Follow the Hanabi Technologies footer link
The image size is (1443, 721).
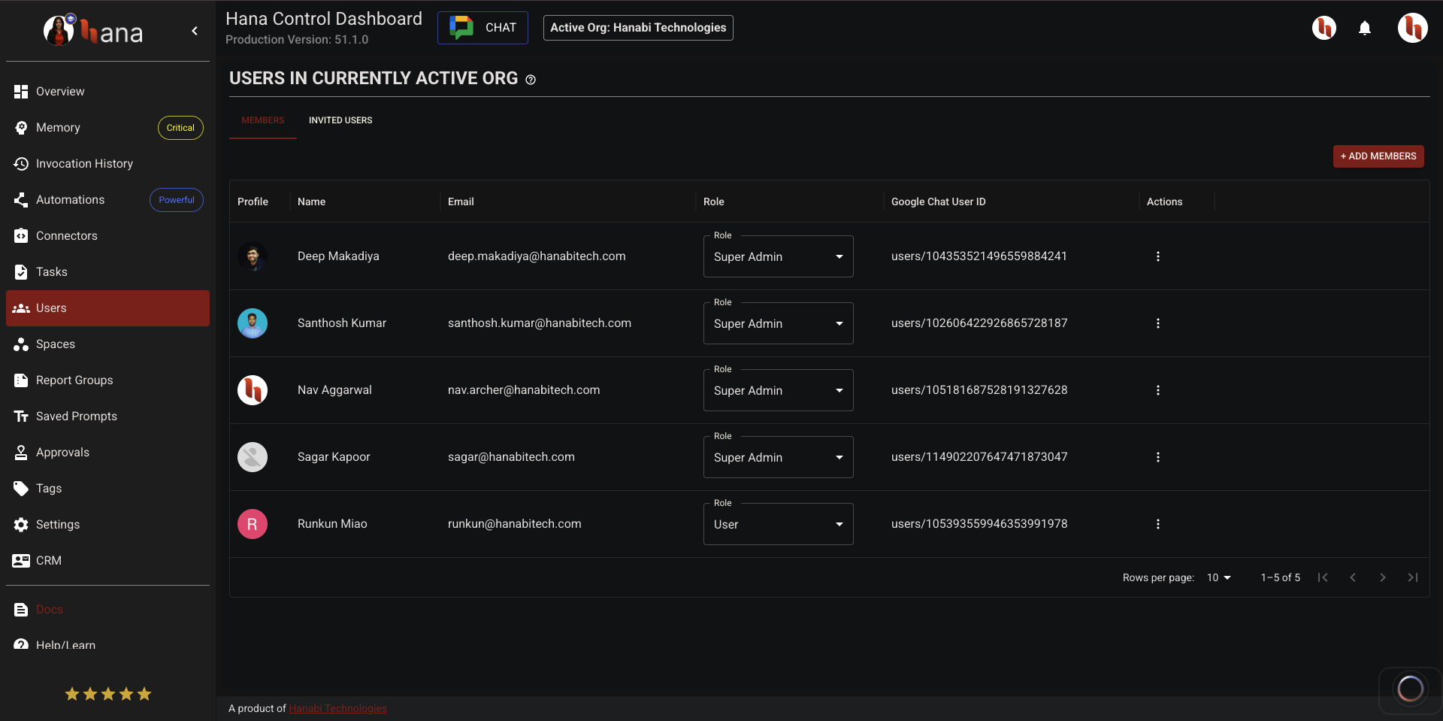337,708
